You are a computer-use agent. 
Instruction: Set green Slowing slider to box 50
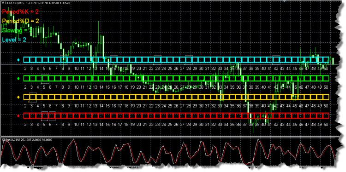326,79
